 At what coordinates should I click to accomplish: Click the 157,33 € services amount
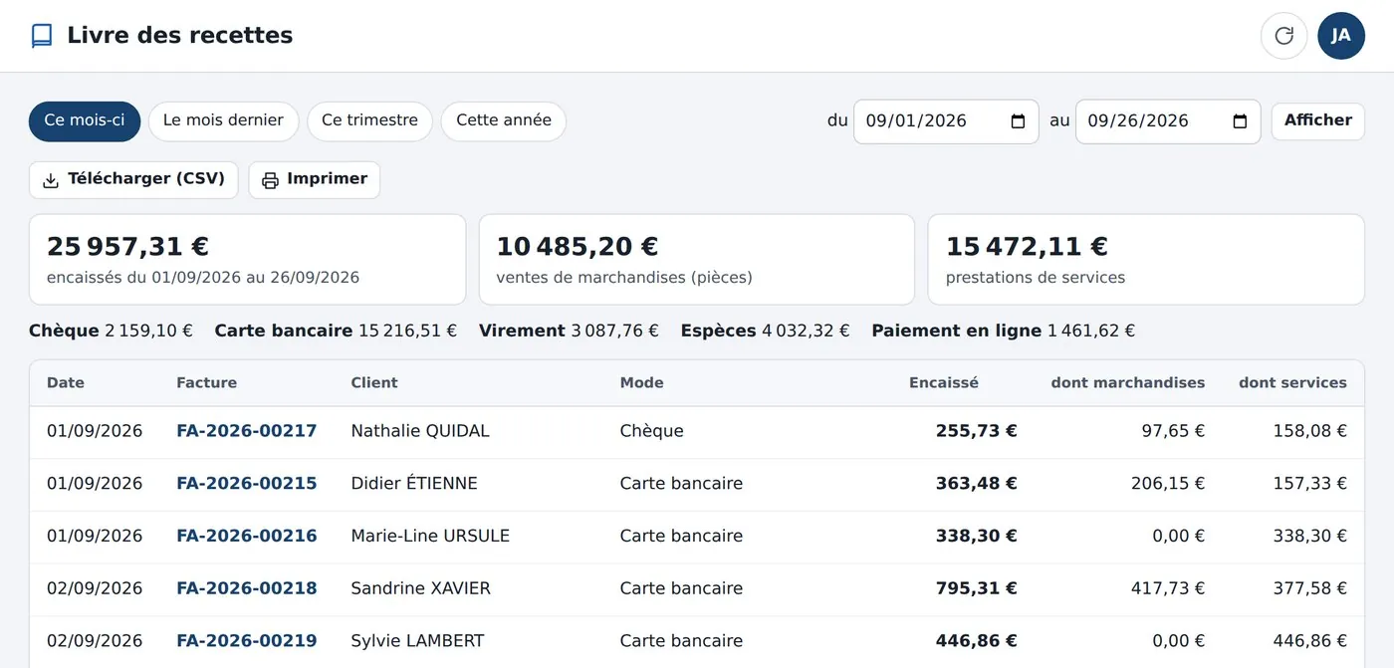coord(1310,484)
